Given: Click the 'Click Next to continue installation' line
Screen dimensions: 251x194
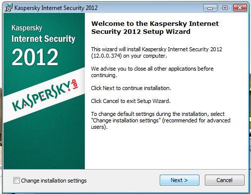Looking at the screenshot, I should pos(131,88).
